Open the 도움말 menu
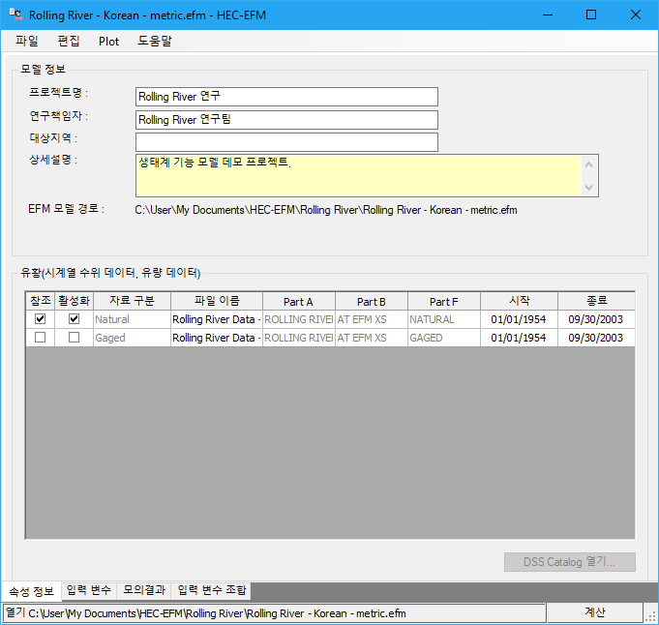Image resolution: width=659 pixels, height=625 pixels. pyautogui.click(x=155, y=42)
